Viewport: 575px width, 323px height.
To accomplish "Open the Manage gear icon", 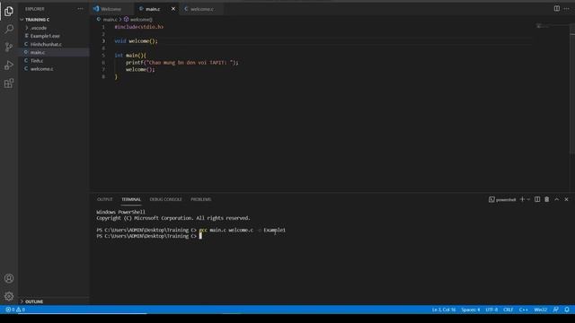I will pos(9,296).
